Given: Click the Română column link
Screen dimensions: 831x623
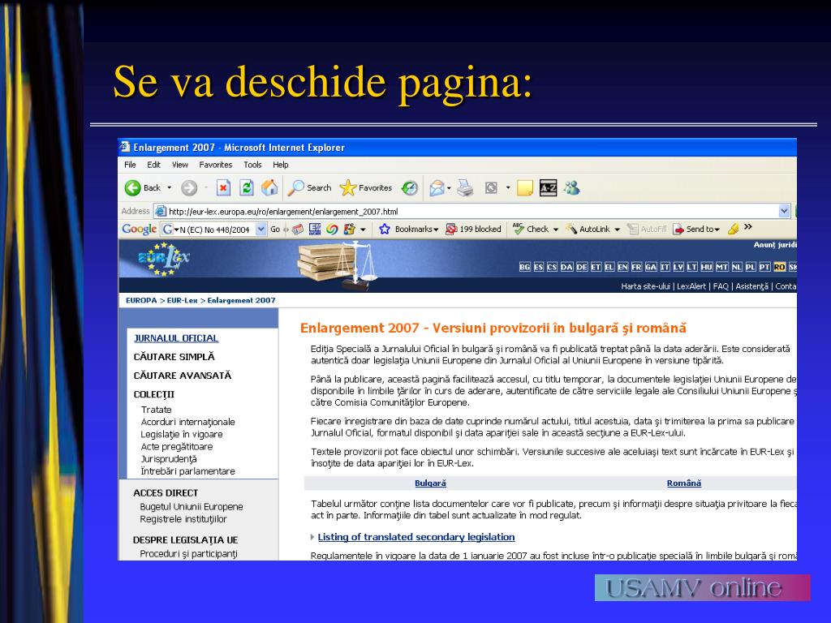Looking at the screenshot, I should click(683, 483).
